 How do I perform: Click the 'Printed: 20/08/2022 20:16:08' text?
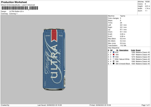100,105
